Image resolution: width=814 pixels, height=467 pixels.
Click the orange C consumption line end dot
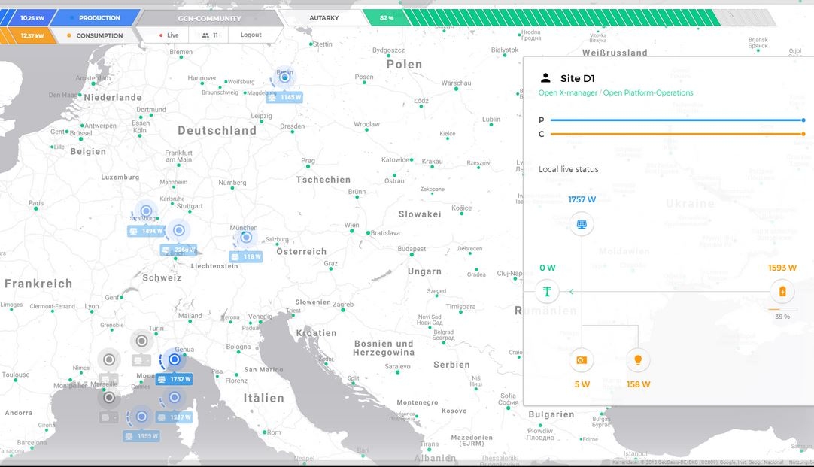tap(803, 134)
